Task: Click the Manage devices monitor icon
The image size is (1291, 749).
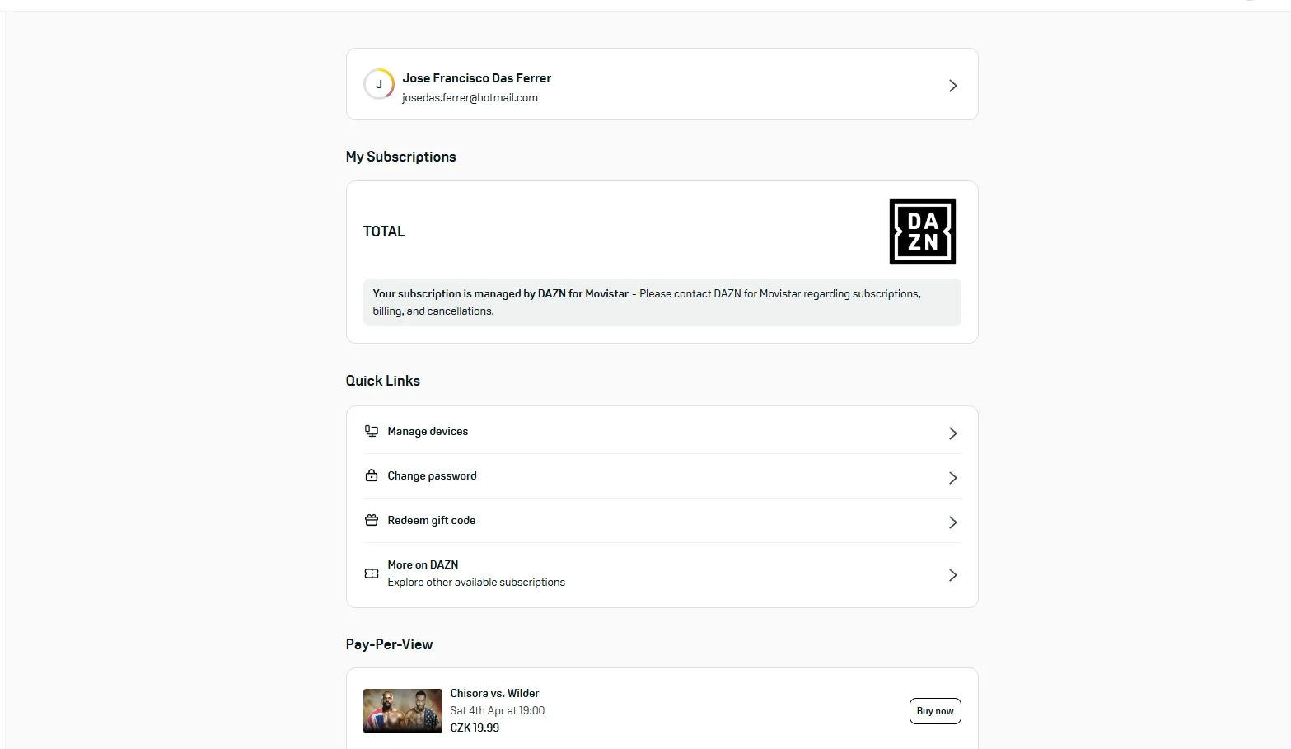Action: [372, 431]
